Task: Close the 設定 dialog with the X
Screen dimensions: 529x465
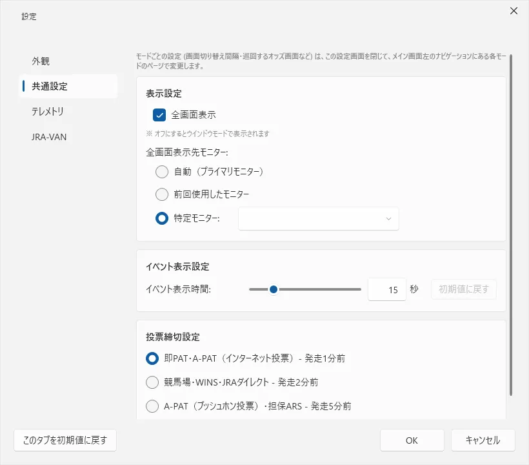Action: pos(514,11)
